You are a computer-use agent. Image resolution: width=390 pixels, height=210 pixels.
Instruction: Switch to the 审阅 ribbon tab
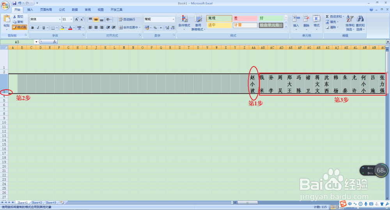87,10
